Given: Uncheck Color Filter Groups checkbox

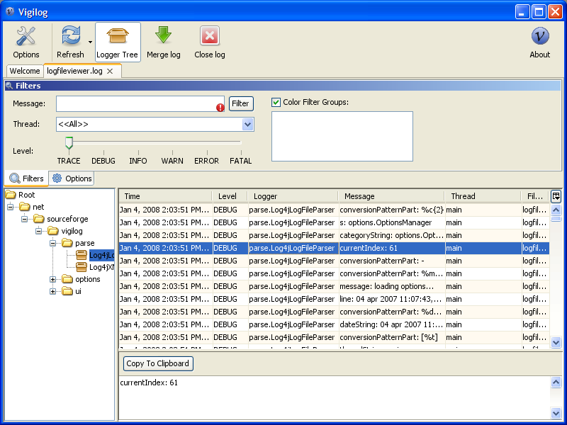Looking at the screenshot, I should pyautogui.click(x=276, y=102).
